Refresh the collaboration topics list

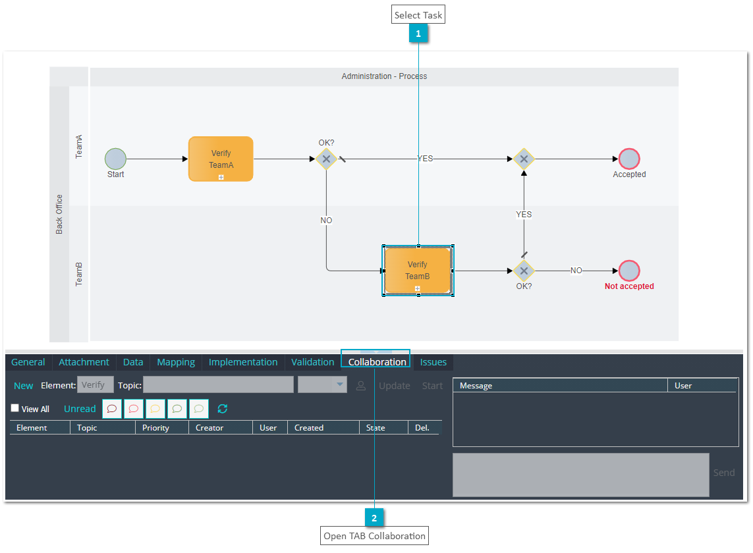(223, 409)
